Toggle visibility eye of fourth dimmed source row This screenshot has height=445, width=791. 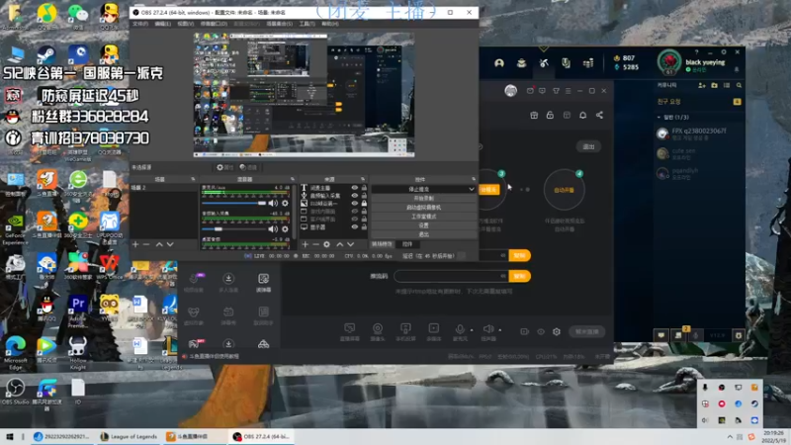coord(355,212)
